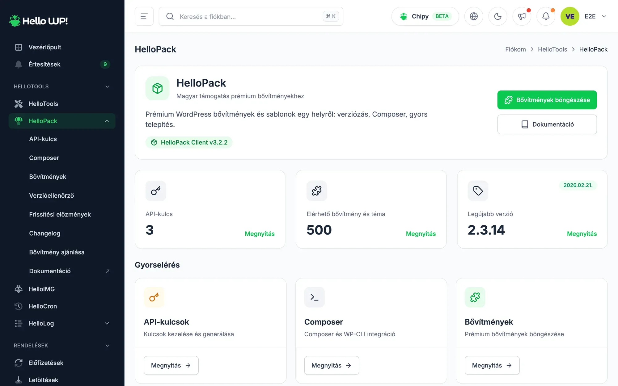
Task: Expand the E2E account dropdown arrow
Action: [x=604, y=16]
